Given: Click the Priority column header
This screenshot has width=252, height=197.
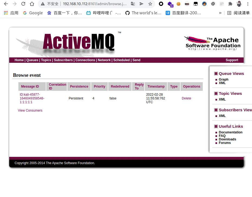Looking at the screenshot, I should pos(100,87).
